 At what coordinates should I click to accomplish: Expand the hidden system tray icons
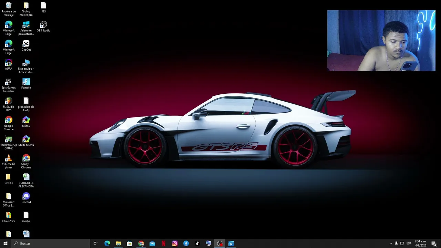391,244
